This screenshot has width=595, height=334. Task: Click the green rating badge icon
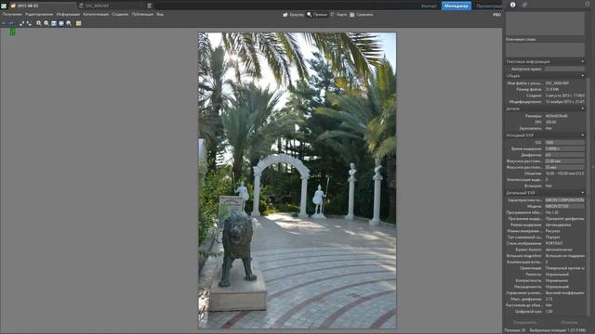[12, 32]
